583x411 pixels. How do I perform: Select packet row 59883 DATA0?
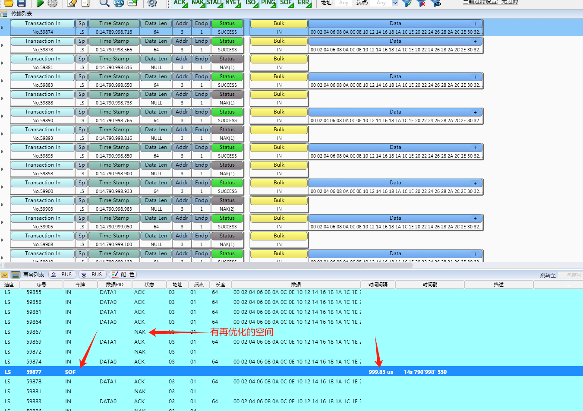click(x=291, y=402)
